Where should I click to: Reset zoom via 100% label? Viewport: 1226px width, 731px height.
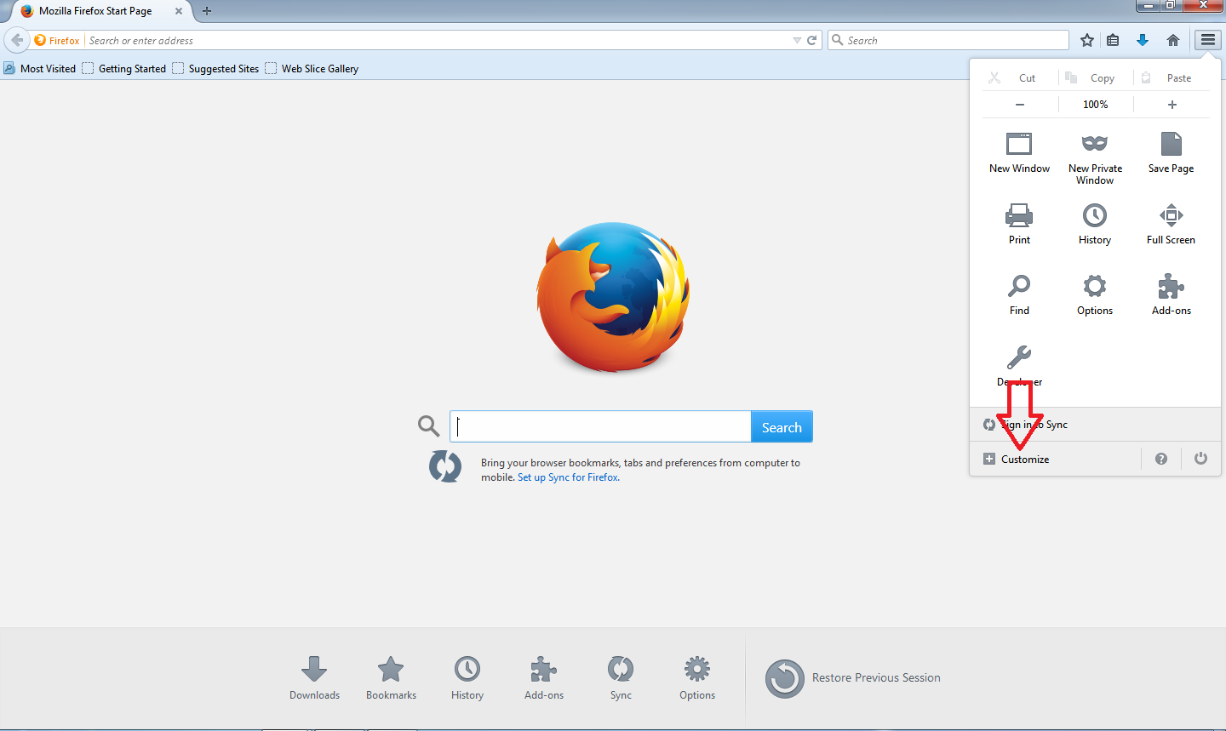1096,105
